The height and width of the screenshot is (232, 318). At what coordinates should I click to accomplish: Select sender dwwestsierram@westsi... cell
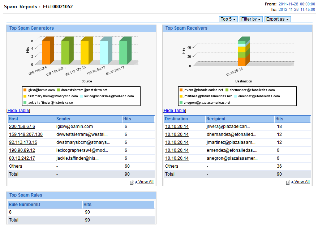(x=82, y=134)
